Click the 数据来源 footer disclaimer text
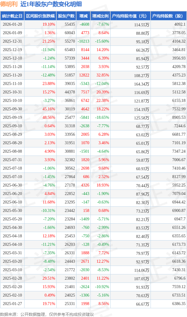Viewport: 187px width, 317px height. coord(47,314)
